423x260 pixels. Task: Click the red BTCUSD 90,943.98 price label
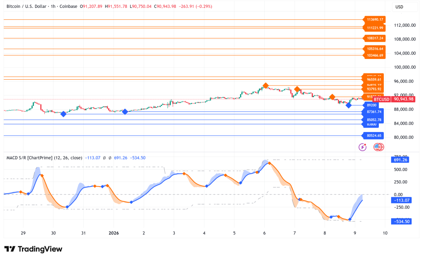(x=393, y=99)
